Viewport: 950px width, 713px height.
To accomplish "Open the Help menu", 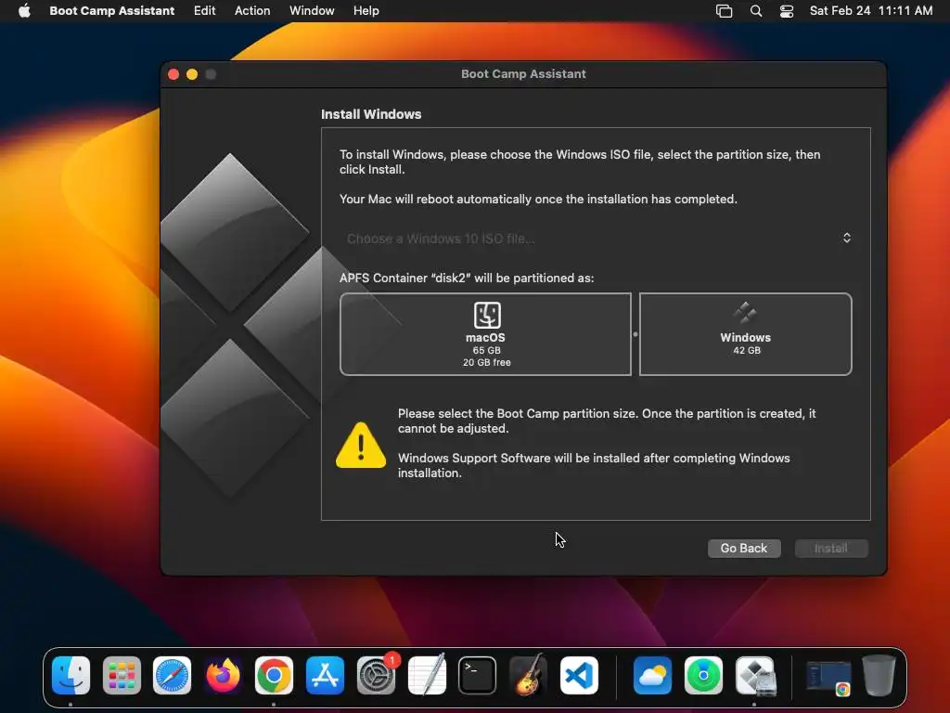I will pos(366,11).
